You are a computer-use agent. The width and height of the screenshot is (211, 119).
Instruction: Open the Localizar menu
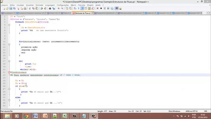coord(20,5)
